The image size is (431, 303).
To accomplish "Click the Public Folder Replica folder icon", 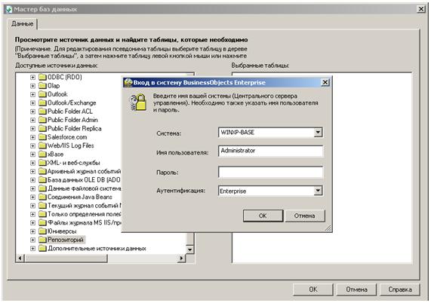I will click(42, 128).
